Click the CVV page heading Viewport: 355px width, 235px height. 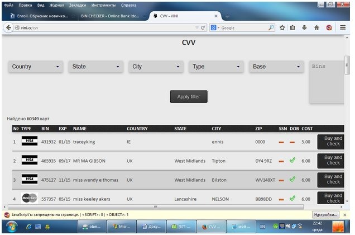click(x=189, y=43)
